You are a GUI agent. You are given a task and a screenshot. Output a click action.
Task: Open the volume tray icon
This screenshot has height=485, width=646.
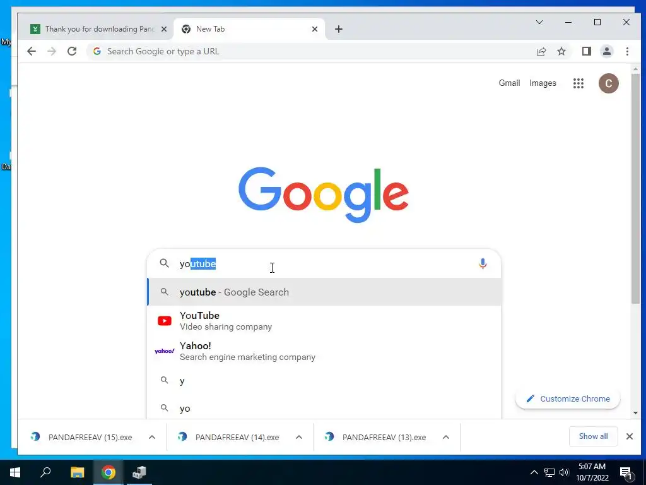[564, 472]
